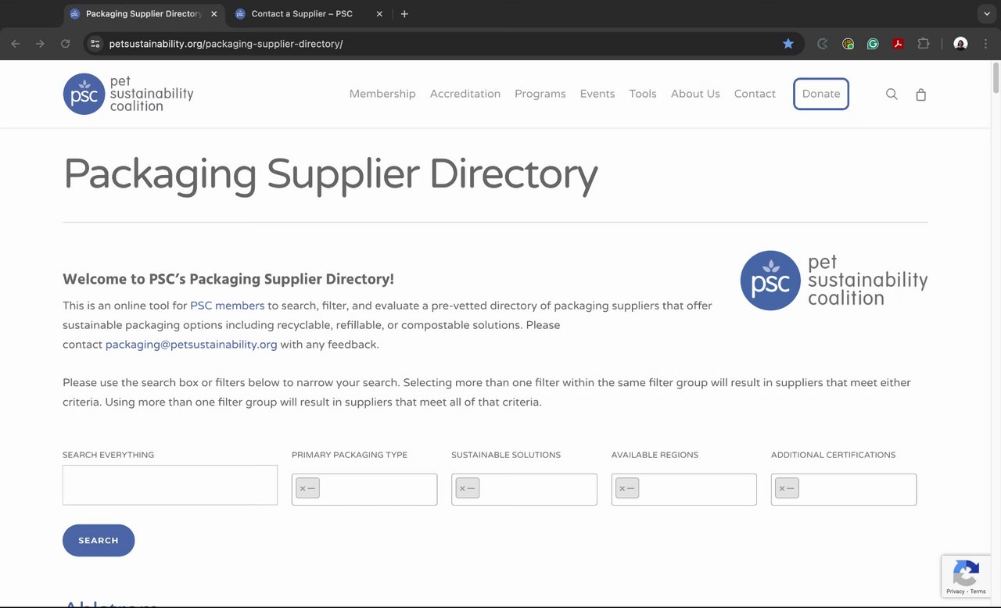Open the reCAPTCHA Terms link
This screenshot has width=1001, height=608.
tap(978, 592)
